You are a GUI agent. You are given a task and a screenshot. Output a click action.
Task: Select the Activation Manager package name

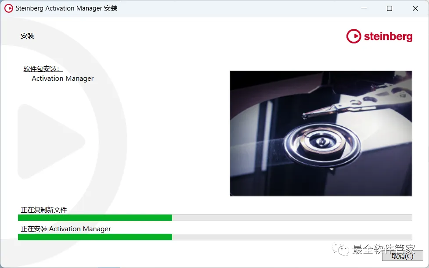[63, 79]
